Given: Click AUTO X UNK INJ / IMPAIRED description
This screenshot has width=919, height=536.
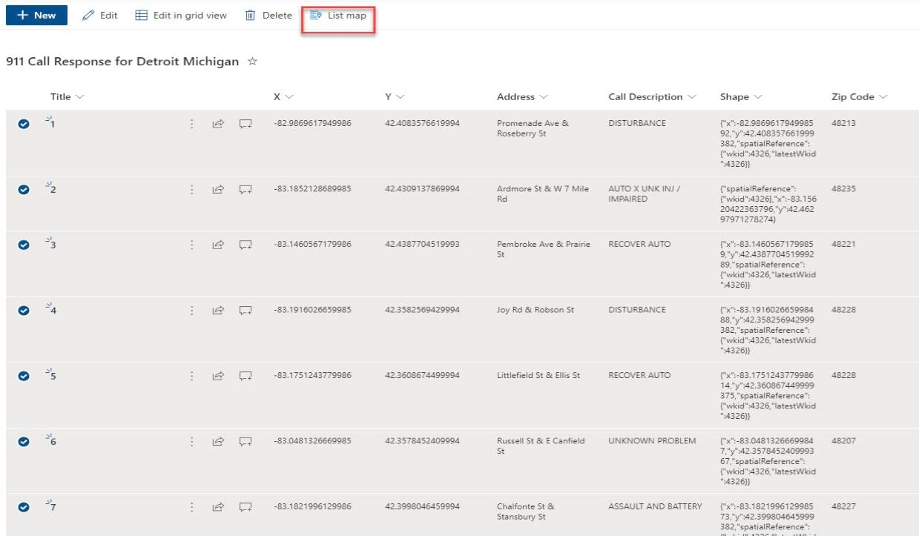Looking at the screenshot, I should [645, 193].
